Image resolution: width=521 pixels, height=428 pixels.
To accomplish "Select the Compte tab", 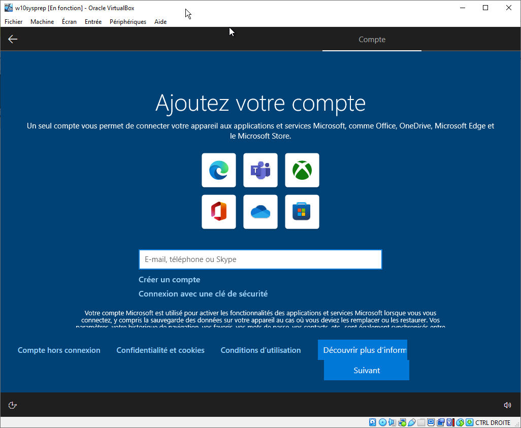I will coord(372,39).
